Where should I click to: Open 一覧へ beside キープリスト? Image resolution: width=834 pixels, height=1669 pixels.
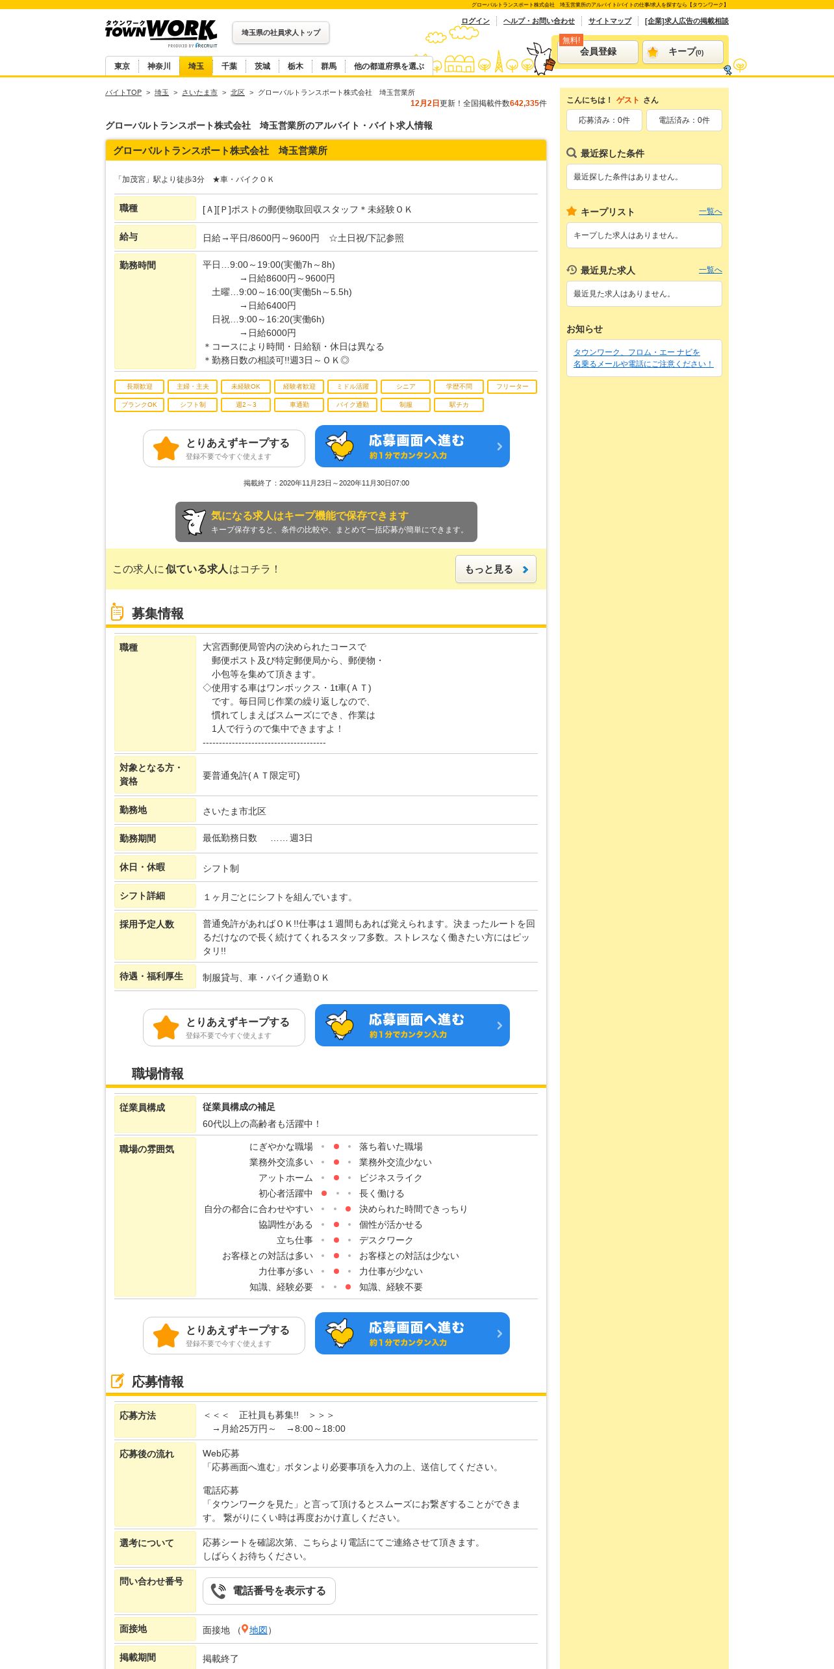[x=711, y=211]
